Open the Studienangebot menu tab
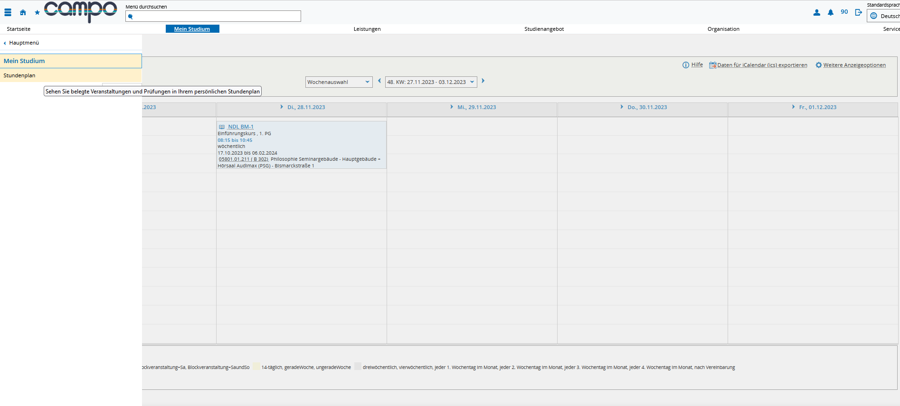Screen dimensions: 900x406 (x=544, y=29)
